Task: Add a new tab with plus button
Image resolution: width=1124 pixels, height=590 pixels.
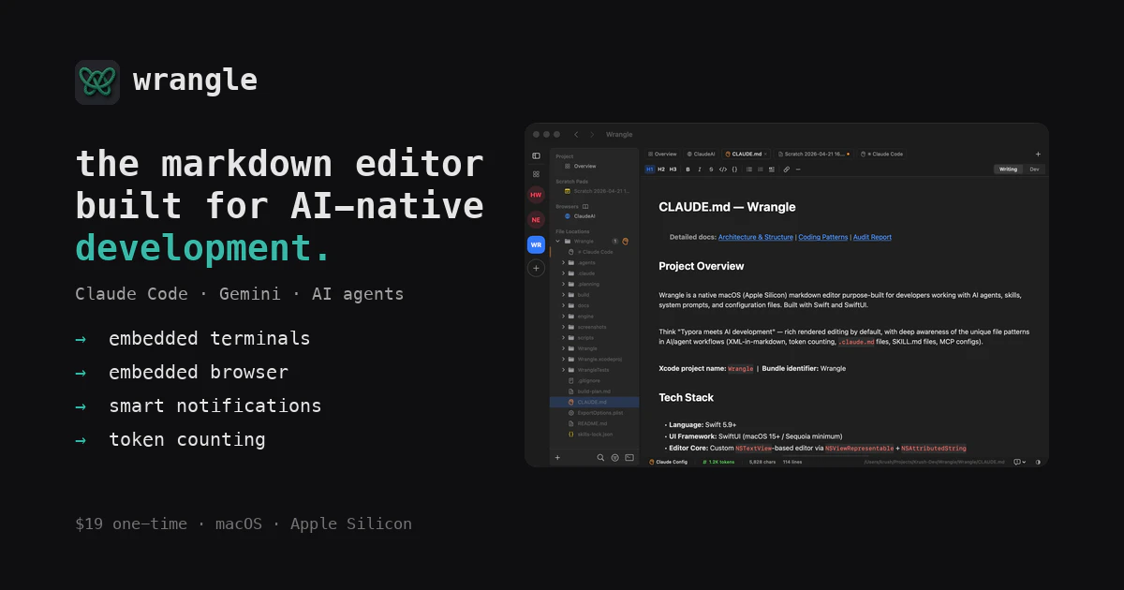Action: tap(1038, 154)
